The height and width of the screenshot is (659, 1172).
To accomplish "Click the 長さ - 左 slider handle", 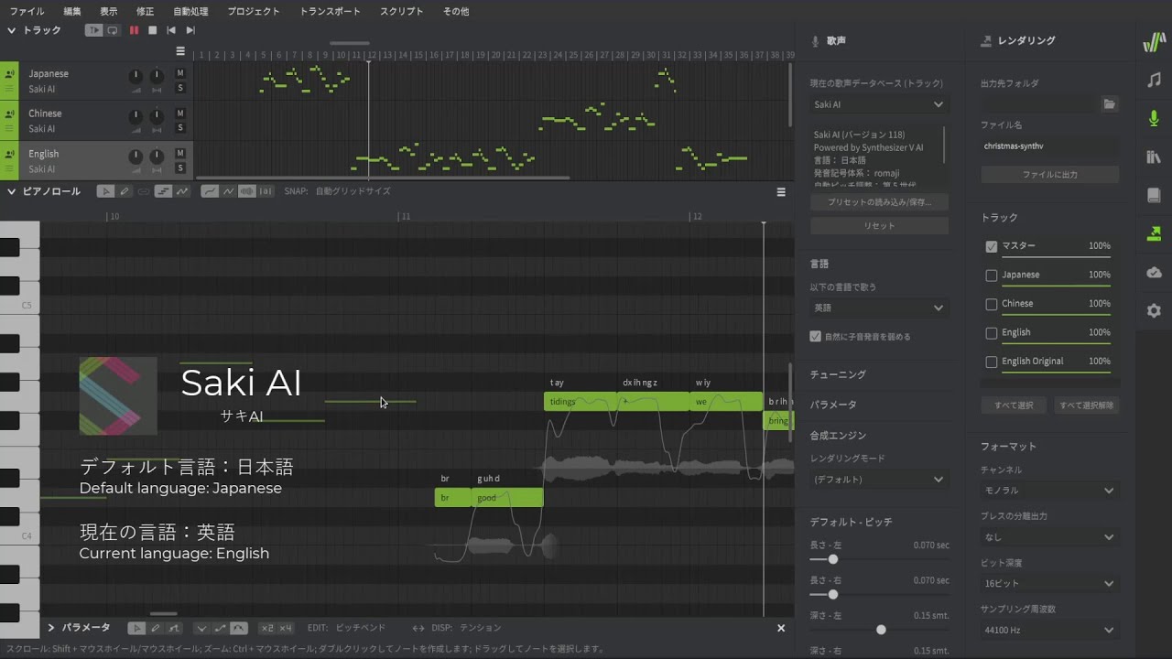I will click(832, 558).
